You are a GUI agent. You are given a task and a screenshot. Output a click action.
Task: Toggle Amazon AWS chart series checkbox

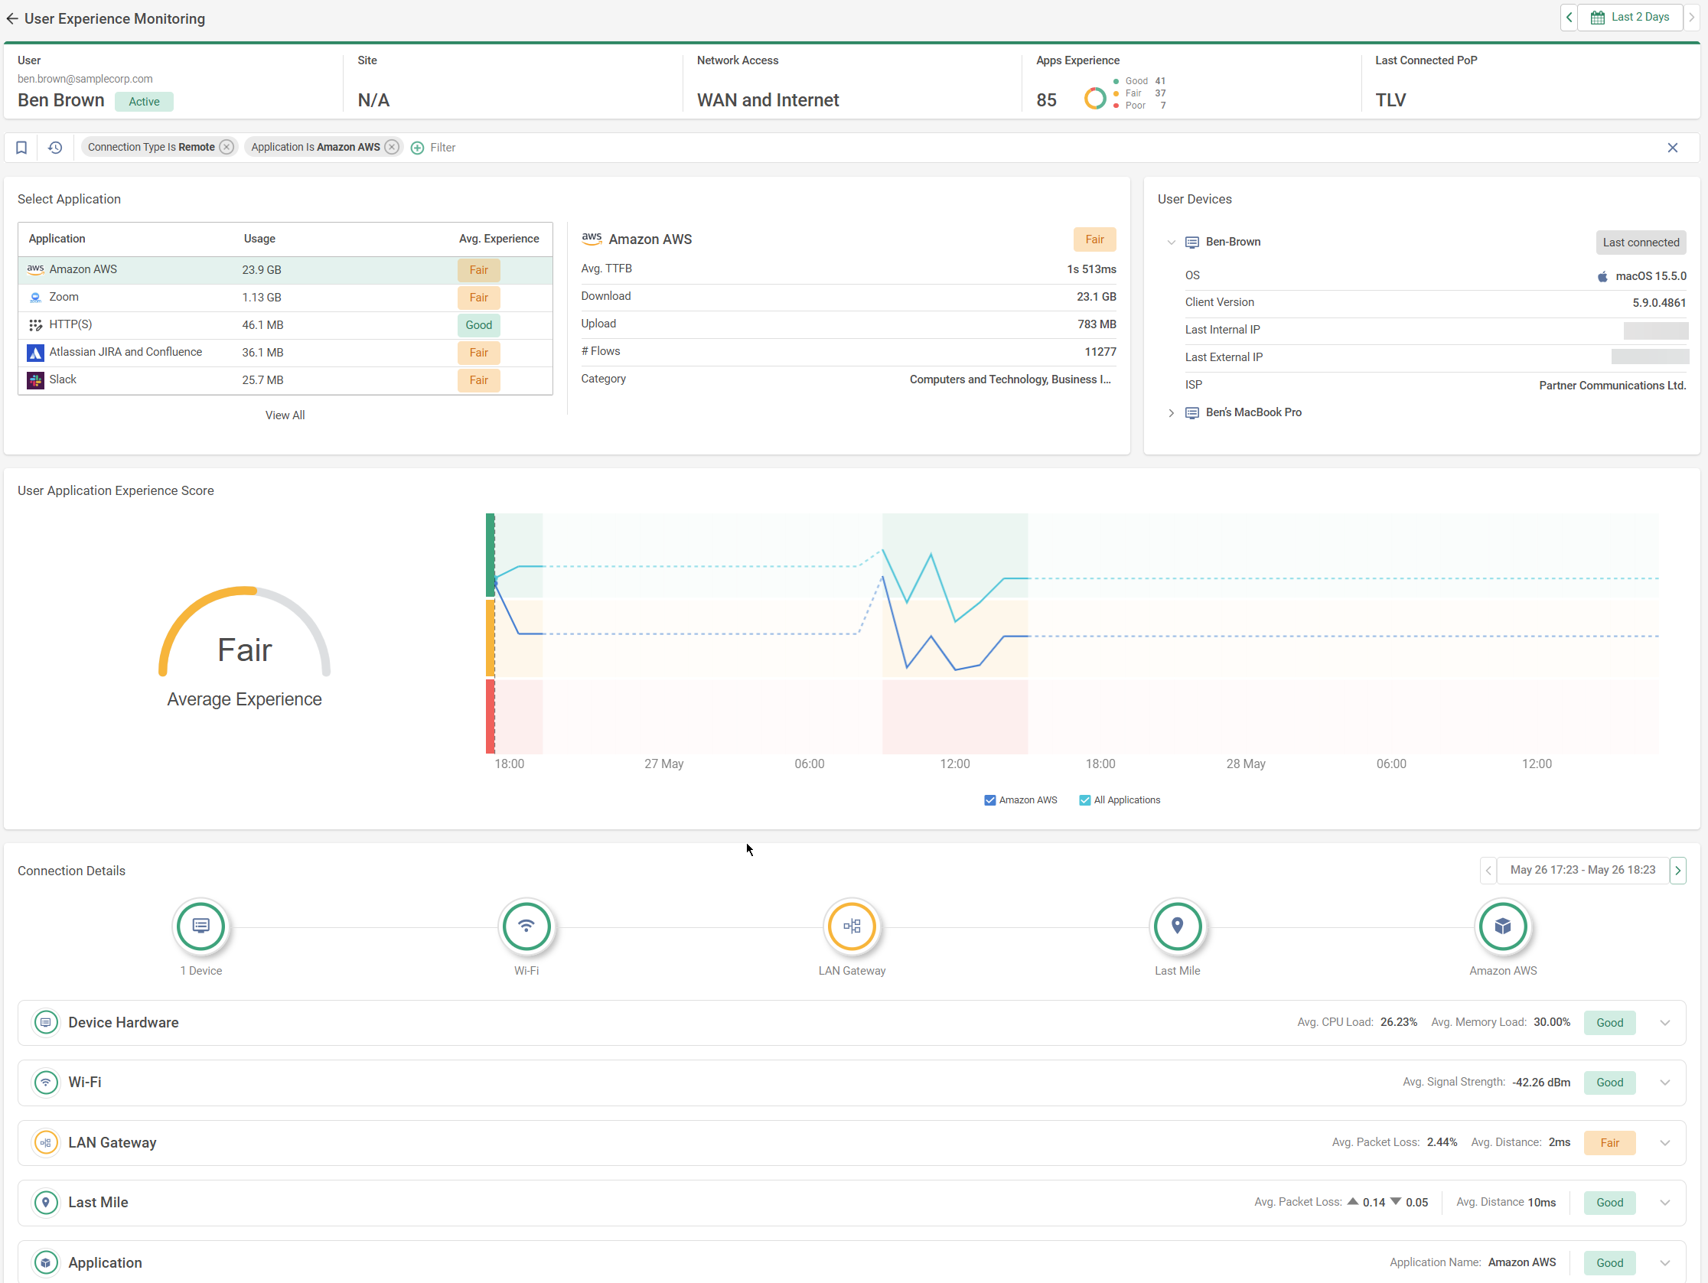click(x=990, y=800)
